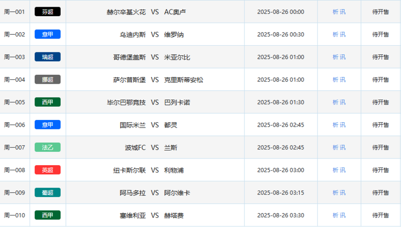Click the black 芬超 league badge
This screenshot has height=227, width=401.
pos(47,12)
